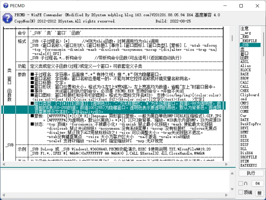
Task: Select ADSL in the command list
Action: point(244,62)
